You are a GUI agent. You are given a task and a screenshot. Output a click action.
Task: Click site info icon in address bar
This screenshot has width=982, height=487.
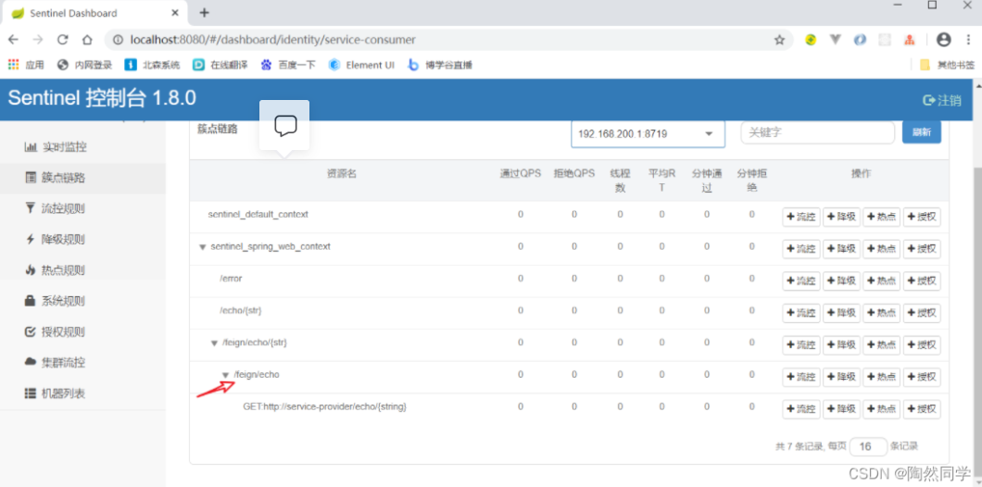118,40
